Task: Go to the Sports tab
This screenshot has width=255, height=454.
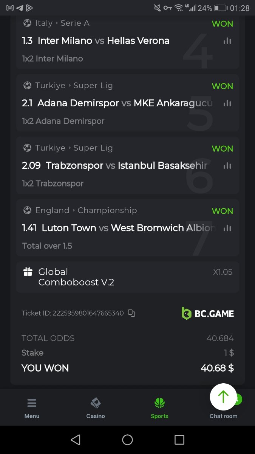Action: point(159,408)
